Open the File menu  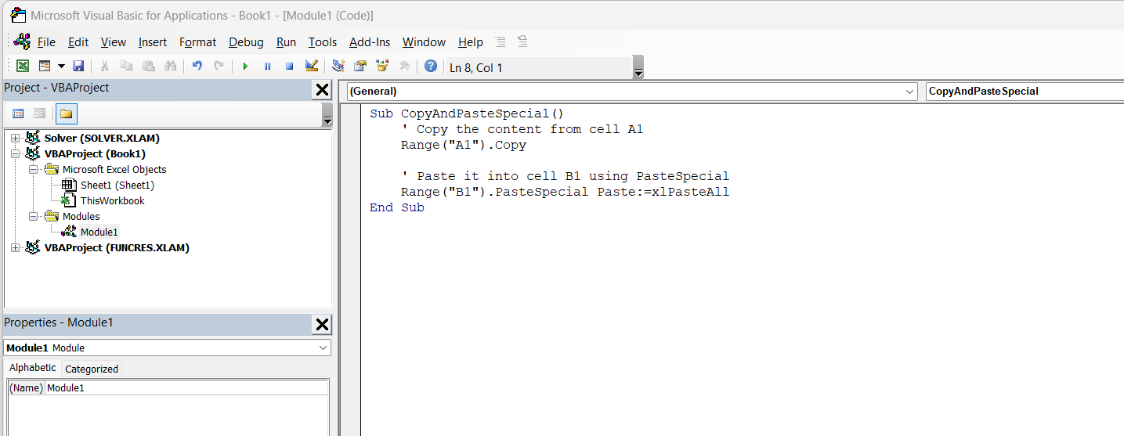[46, 42]
